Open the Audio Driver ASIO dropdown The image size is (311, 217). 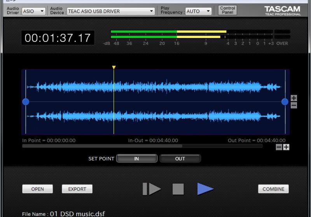pos(34,11)
